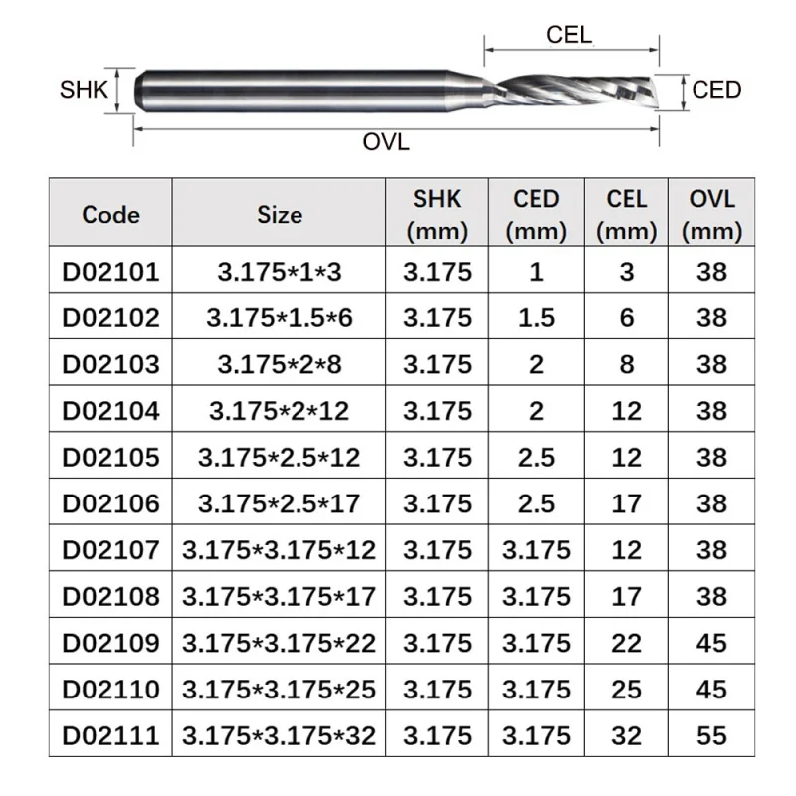The image size is (796, 796).
Task: Click size cell 3.175*3.175*25
Action: click(280, 690)
